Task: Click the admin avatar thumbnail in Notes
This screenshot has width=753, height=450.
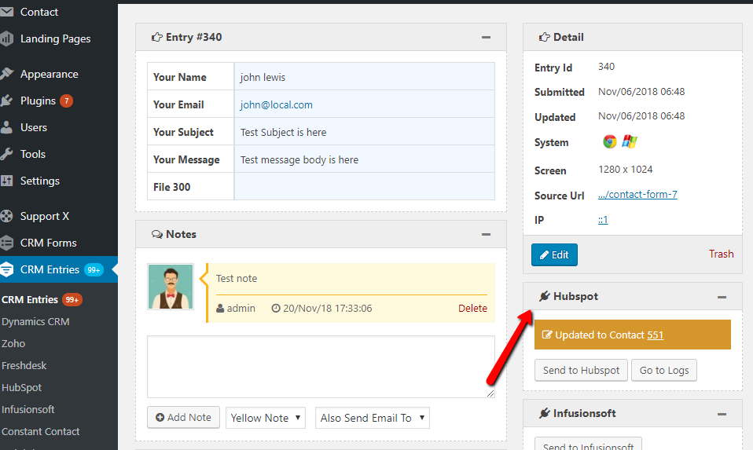Action: (171, 287)
